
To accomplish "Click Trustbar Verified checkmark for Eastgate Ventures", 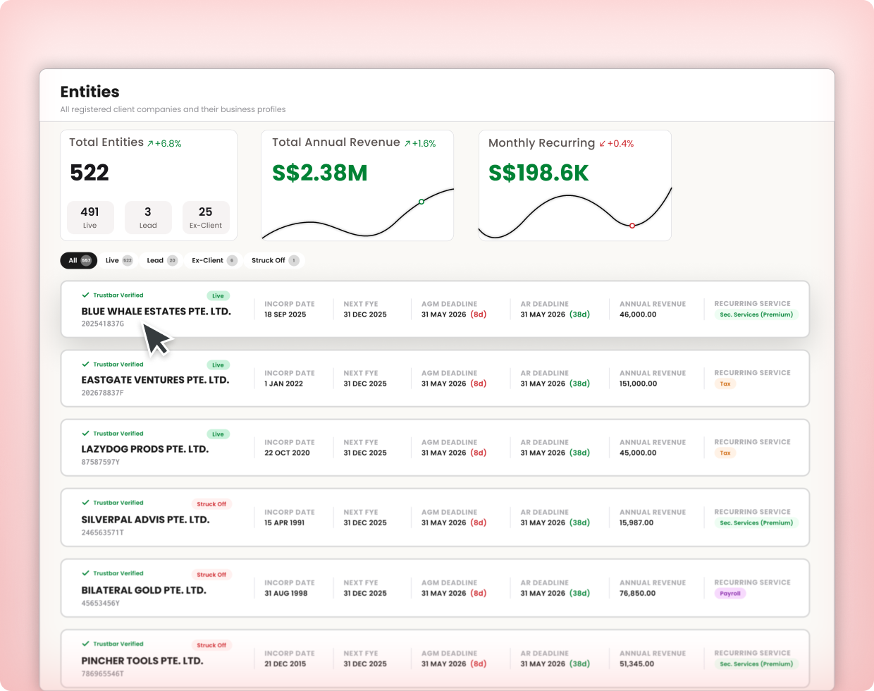I will point(85,365).
